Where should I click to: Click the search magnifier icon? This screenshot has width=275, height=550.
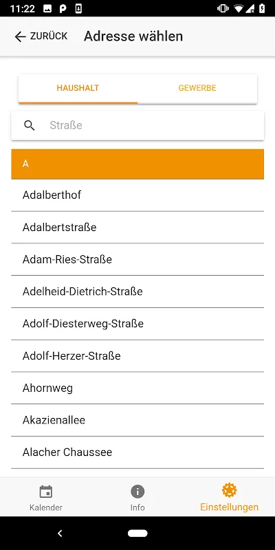[x=30, y=125]
